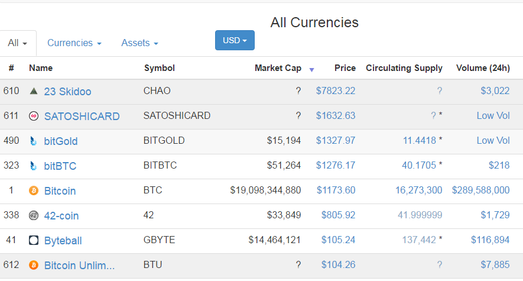Open the USD currency dropdown
This screenshot has height=281, width=523.
tap(235, 40)
